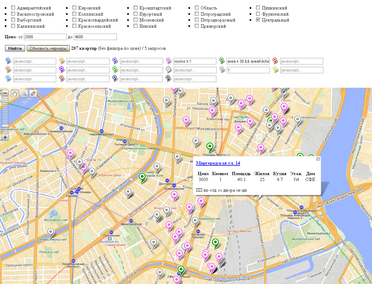
Task: Click the area value 40.1 in the popup
Action: [x=241, y=180]
